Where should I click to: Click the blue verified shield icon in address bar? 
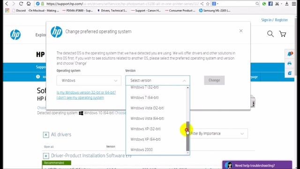tap(38, 4)
